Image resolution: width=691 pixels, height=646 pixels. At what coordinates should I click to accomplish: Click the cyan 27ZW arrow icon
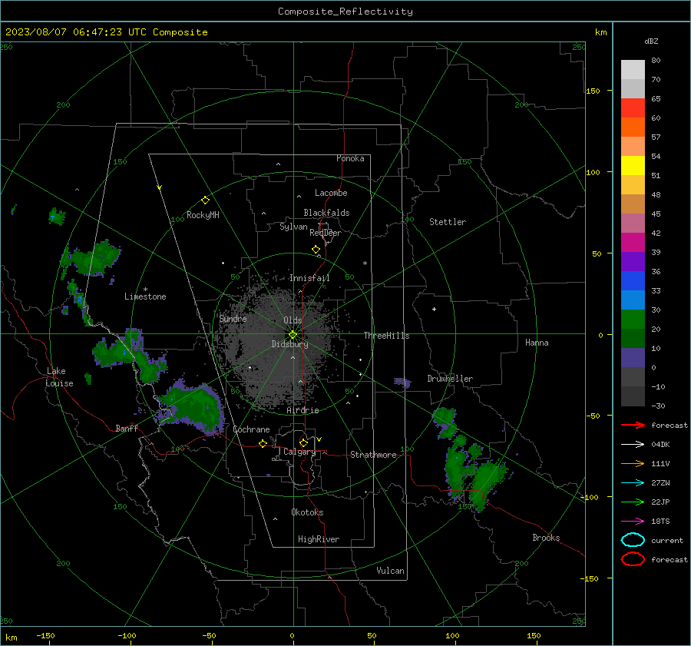[x=633, y=483]
